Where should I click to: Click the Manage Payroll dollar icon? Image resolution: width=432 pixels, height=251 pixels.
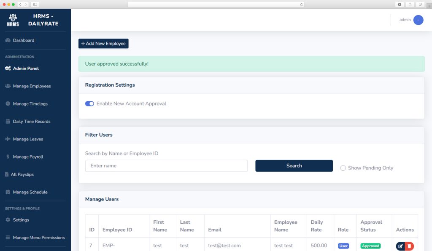(8, 157)
